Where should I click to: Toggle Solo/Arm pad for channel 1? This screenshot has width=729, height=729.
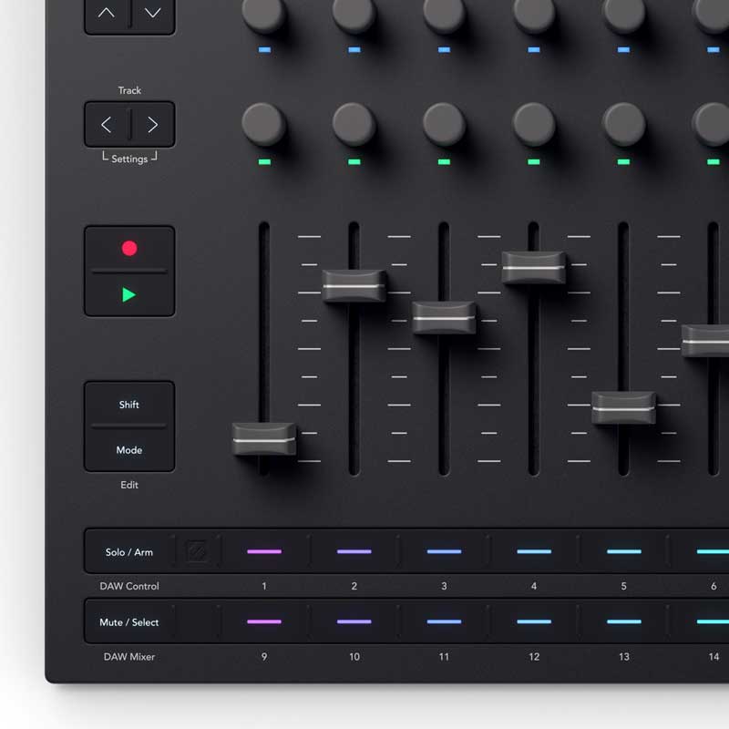[x=264, y=551]
